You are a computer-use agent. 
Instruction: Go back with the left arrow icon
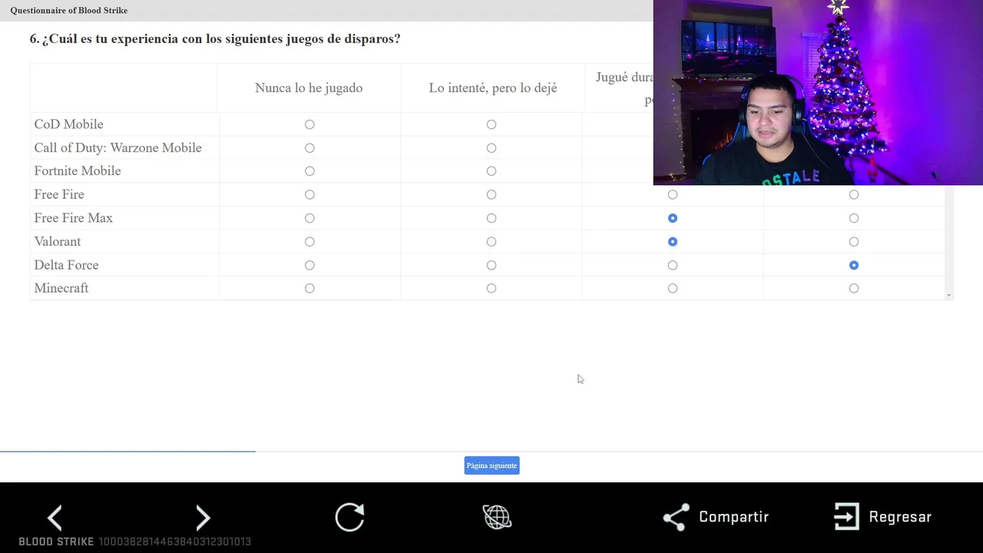tap(55, 518)
